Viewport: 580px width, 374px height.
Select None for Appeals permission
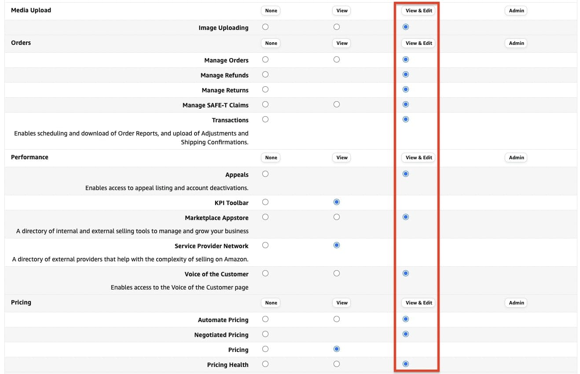(x=265, y=174)
